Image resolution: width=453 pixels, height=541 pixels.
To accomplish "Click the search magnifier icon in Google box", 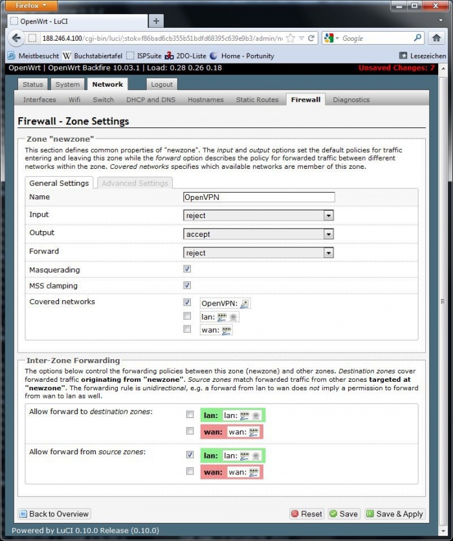I will [x=418, y=38].
